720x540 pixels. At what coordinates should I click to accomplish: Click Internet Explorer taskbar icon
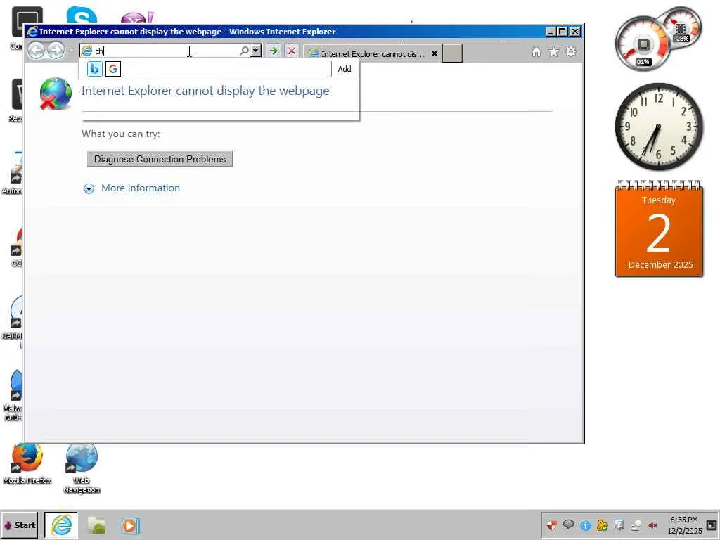[x=61, y=525]
